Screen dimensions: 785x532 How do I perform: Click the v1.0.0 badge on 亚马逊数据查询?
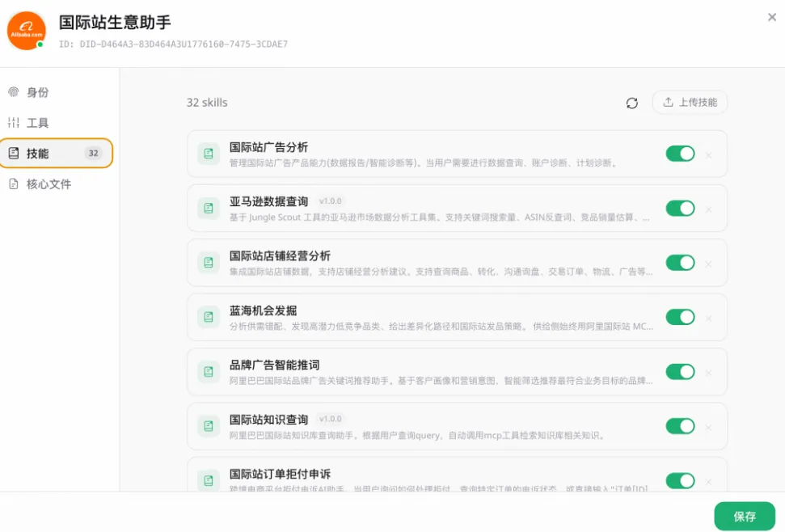pyautogui.click(x=331, y=201)
